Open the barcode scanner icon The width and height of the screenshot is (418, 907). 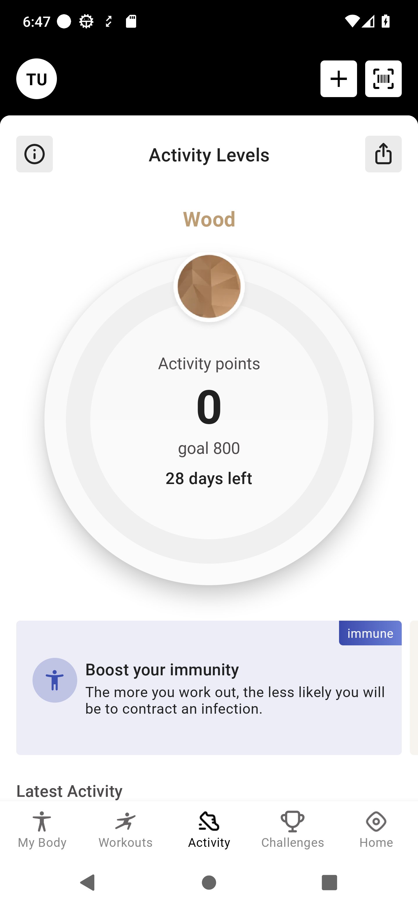[383, 79]
